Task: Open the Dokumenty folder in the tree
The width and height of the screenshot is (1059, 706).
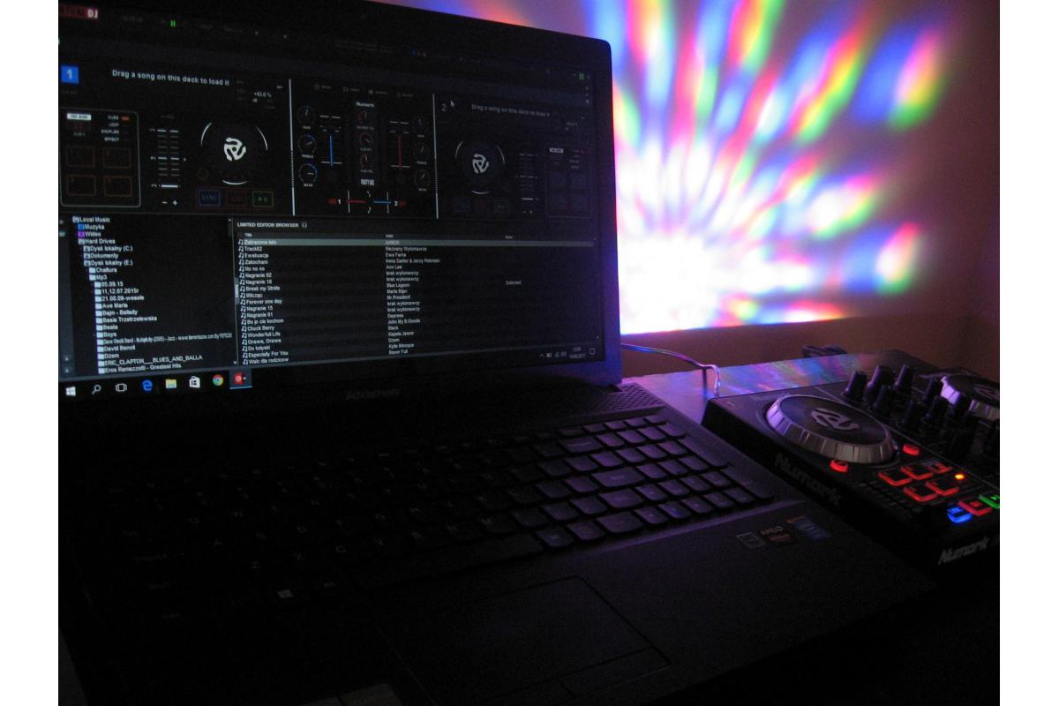Action: pos(101,256)
